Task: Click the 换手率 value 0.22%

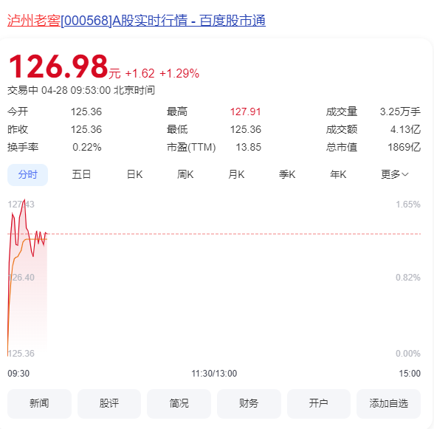Action: coord(87,148)
